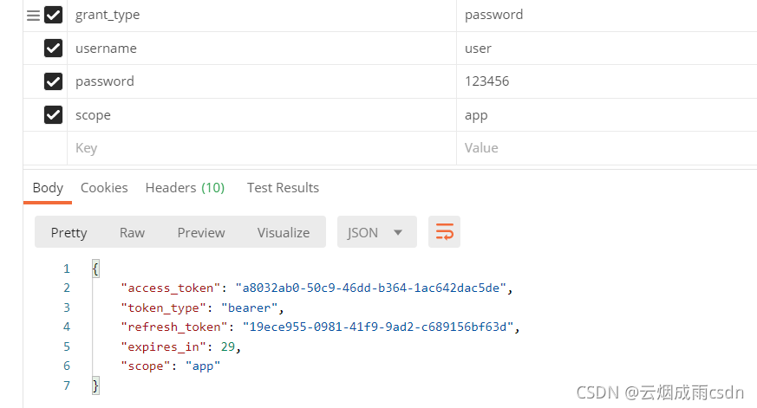This screenshot has width=757, height=408.
Task: Uncheck the grant_type parameter checkbox
Action: click(x=53, y=15)
